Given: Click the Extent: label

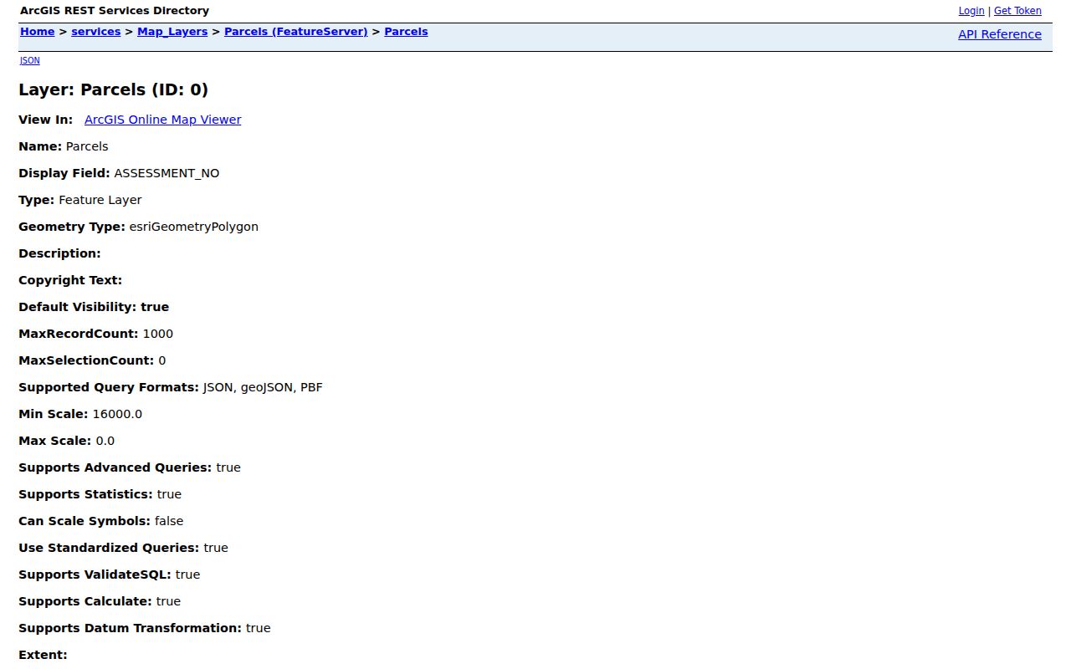Looking at the screenshot, I should (x=43, y=655).
